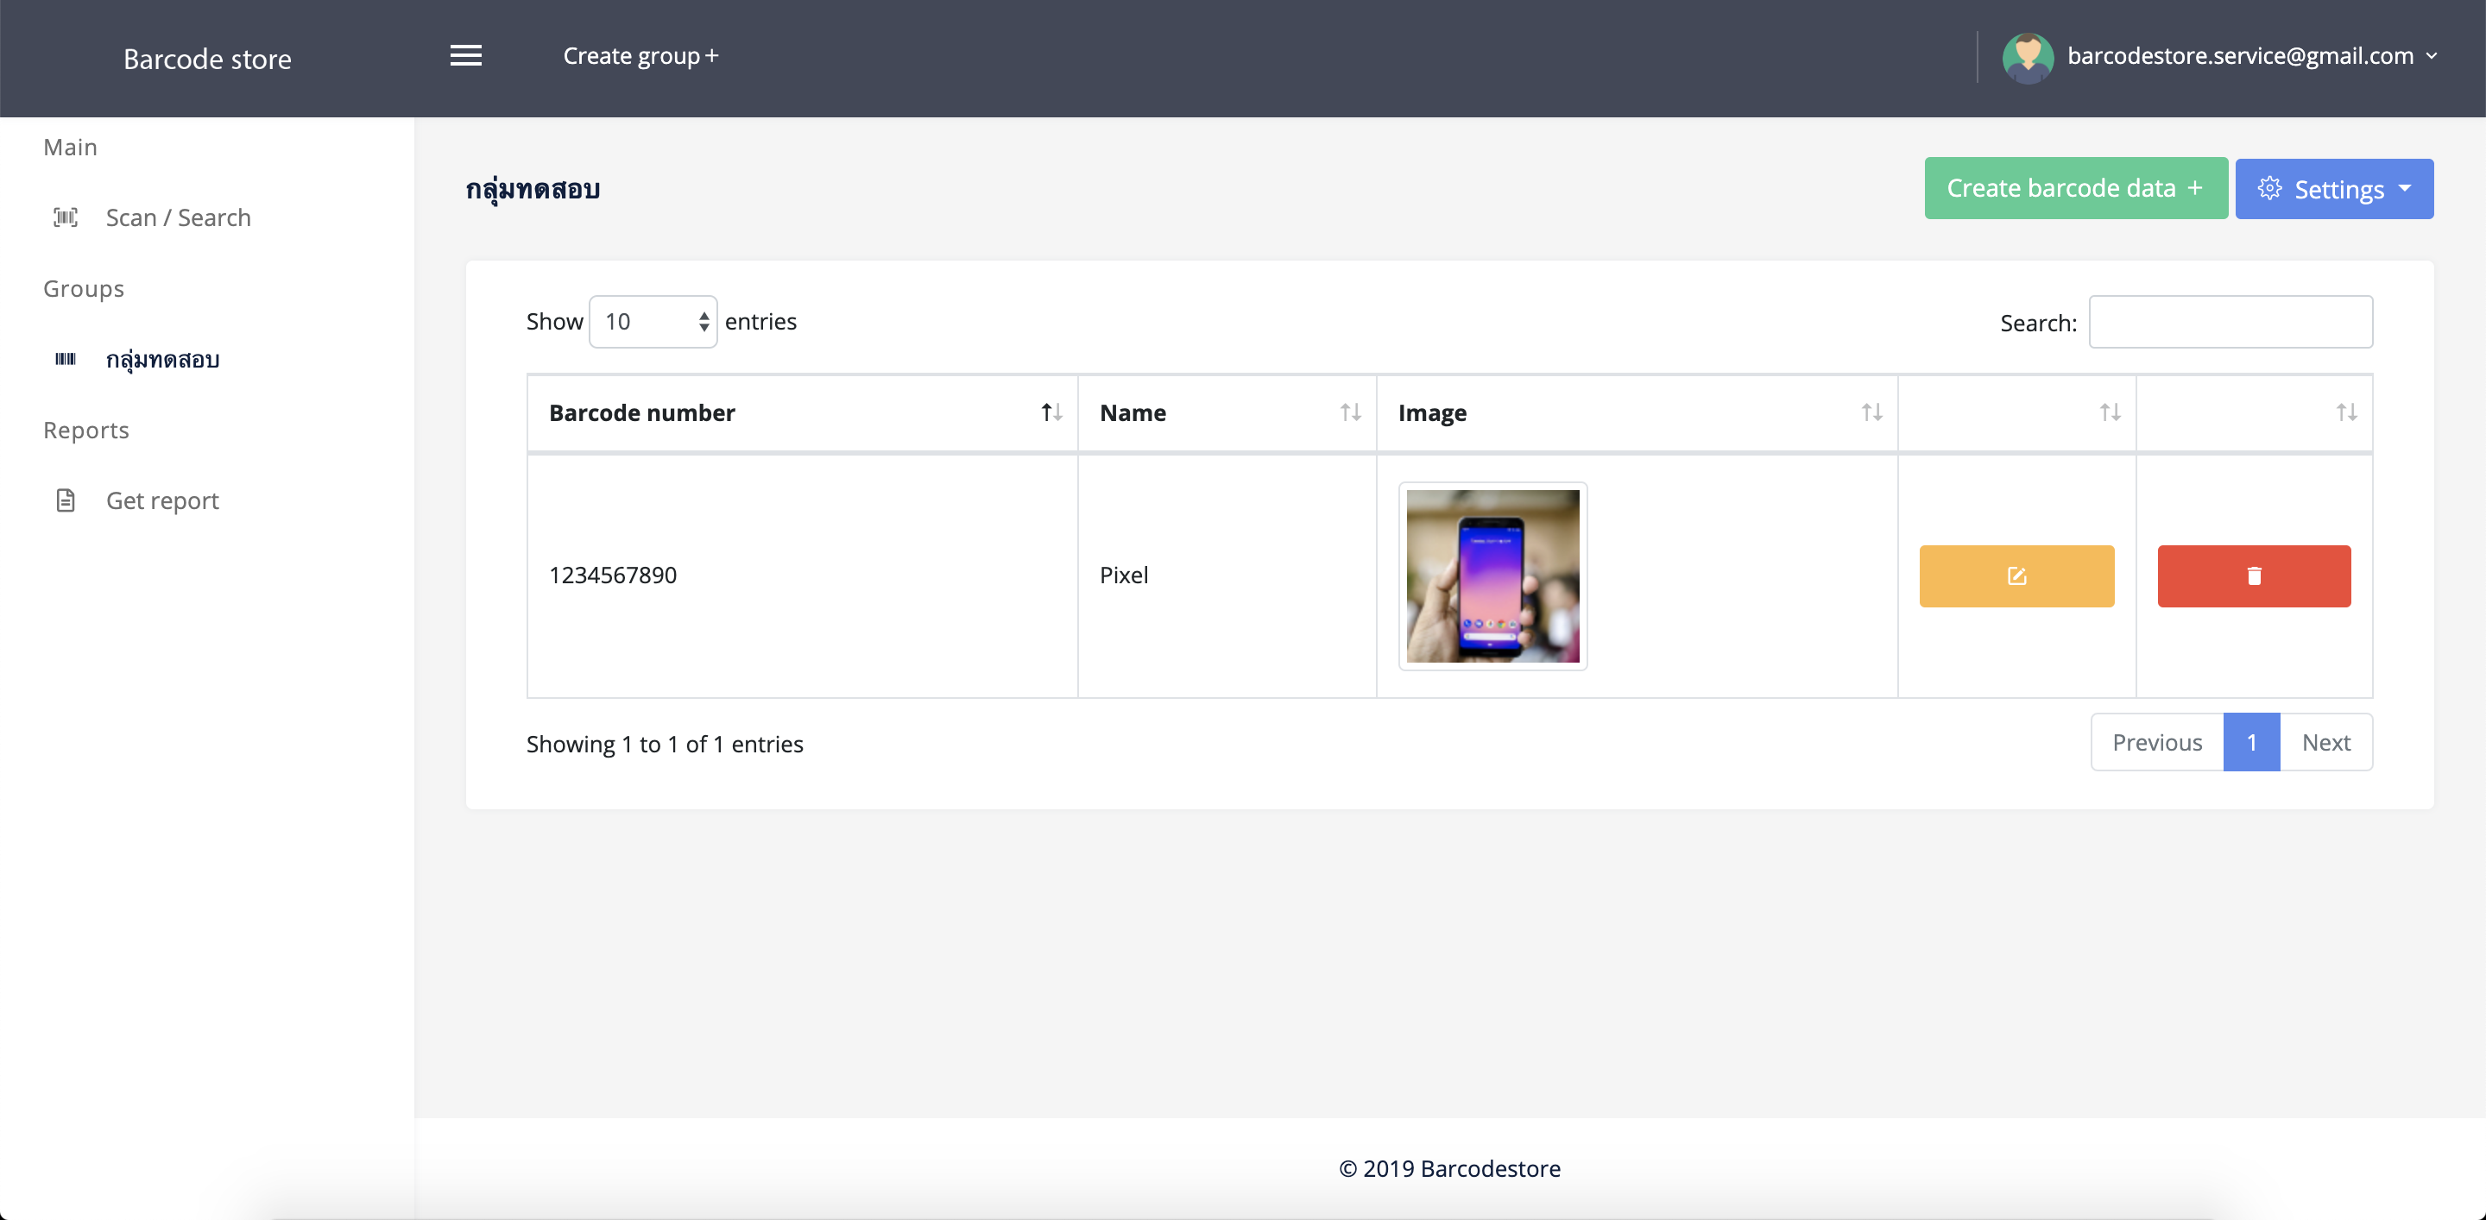The height and width of the screenshot is (1220, 2486).
Task: Click Create barcode data + button
Action: pyautogui.click(x=2075, y=188)
